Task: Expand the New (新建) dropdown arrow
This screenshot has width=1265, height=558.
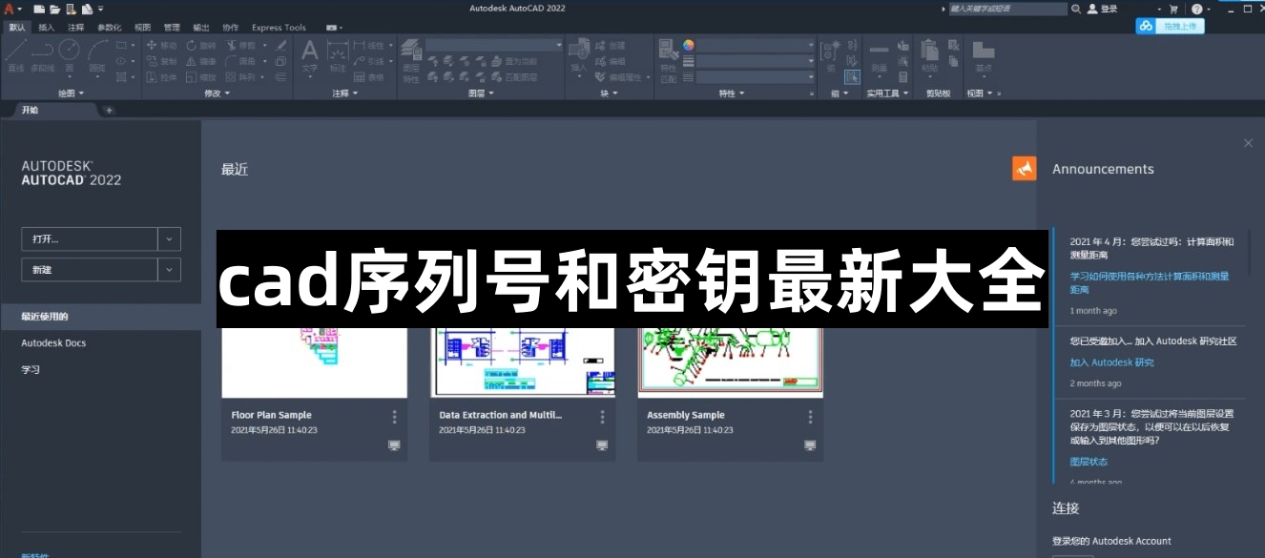Action: [169, 270]
